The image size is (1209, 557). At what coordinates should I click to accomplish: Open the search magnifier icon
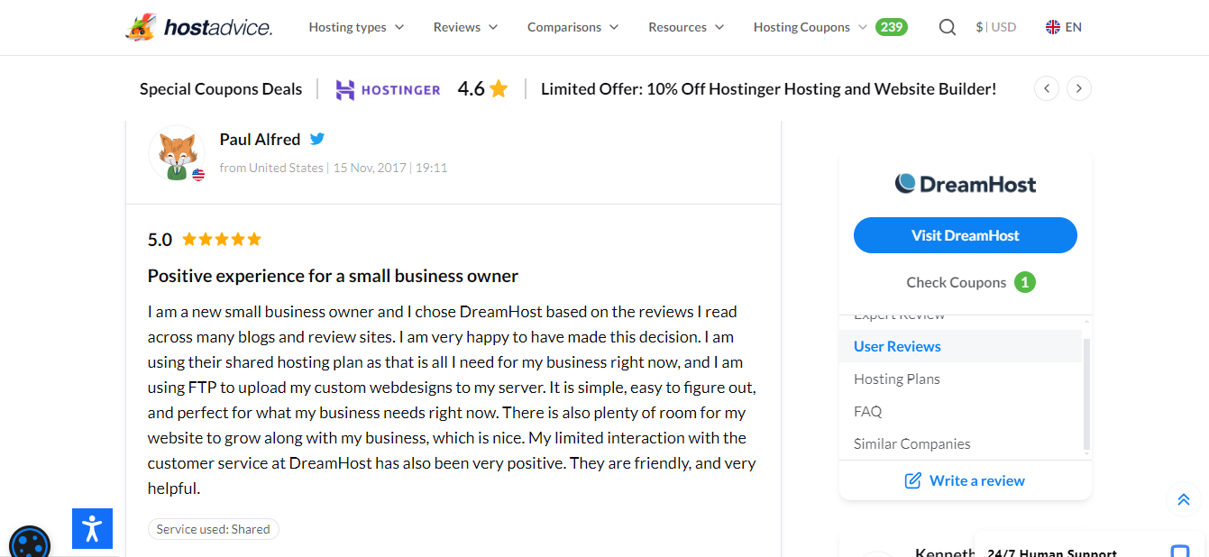(x=947, y=27)
